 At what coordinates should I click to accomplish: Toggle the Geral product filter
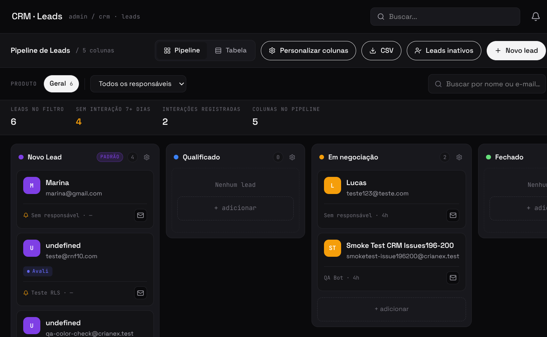click(x=61, y=84)
